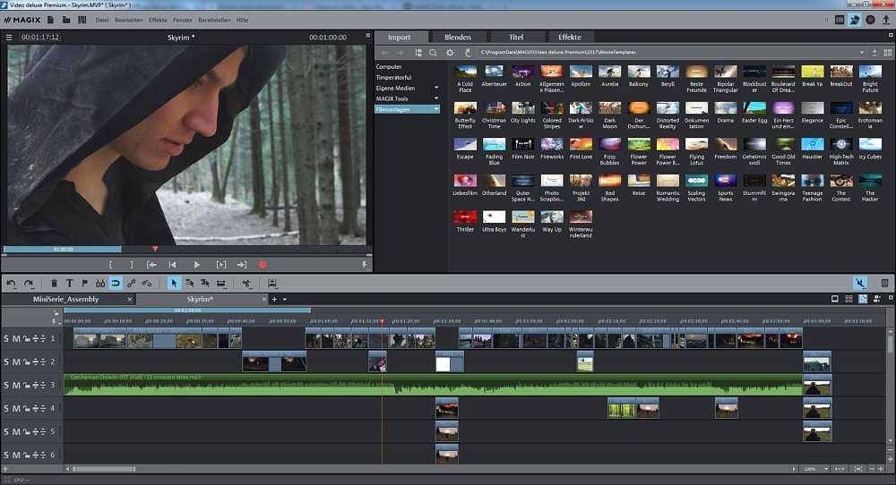Open media pool settings gear icon
The image size is (896, 485).
tap(450, 53)
